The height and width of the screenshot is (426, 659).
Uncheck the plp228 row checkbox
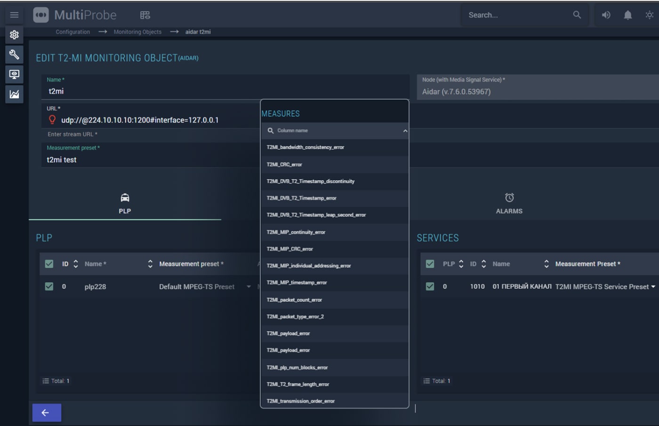(x=49, y=286)
